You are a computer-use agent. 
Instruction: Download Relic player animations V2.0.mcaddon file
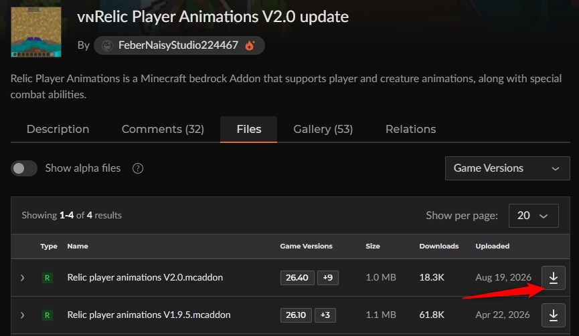tap(553, 277)
